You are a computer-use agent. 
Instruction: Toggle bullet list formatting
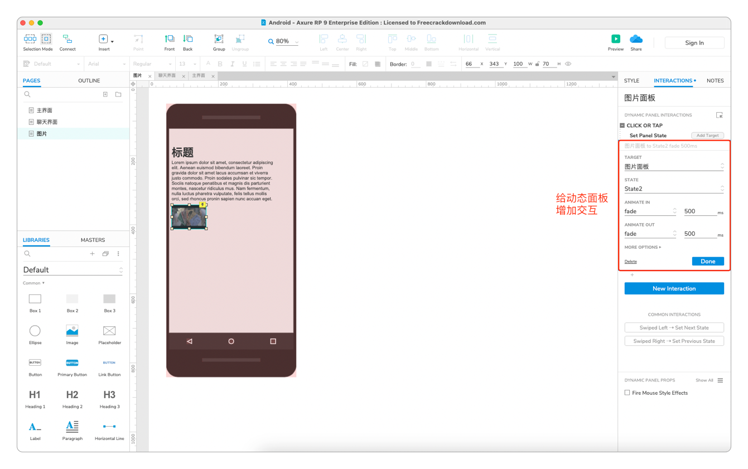[257, 64]
